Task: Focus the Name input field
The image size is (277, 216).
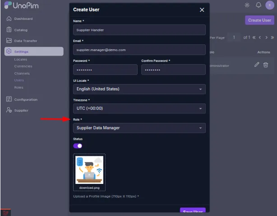Action: (x=139, y=30)
